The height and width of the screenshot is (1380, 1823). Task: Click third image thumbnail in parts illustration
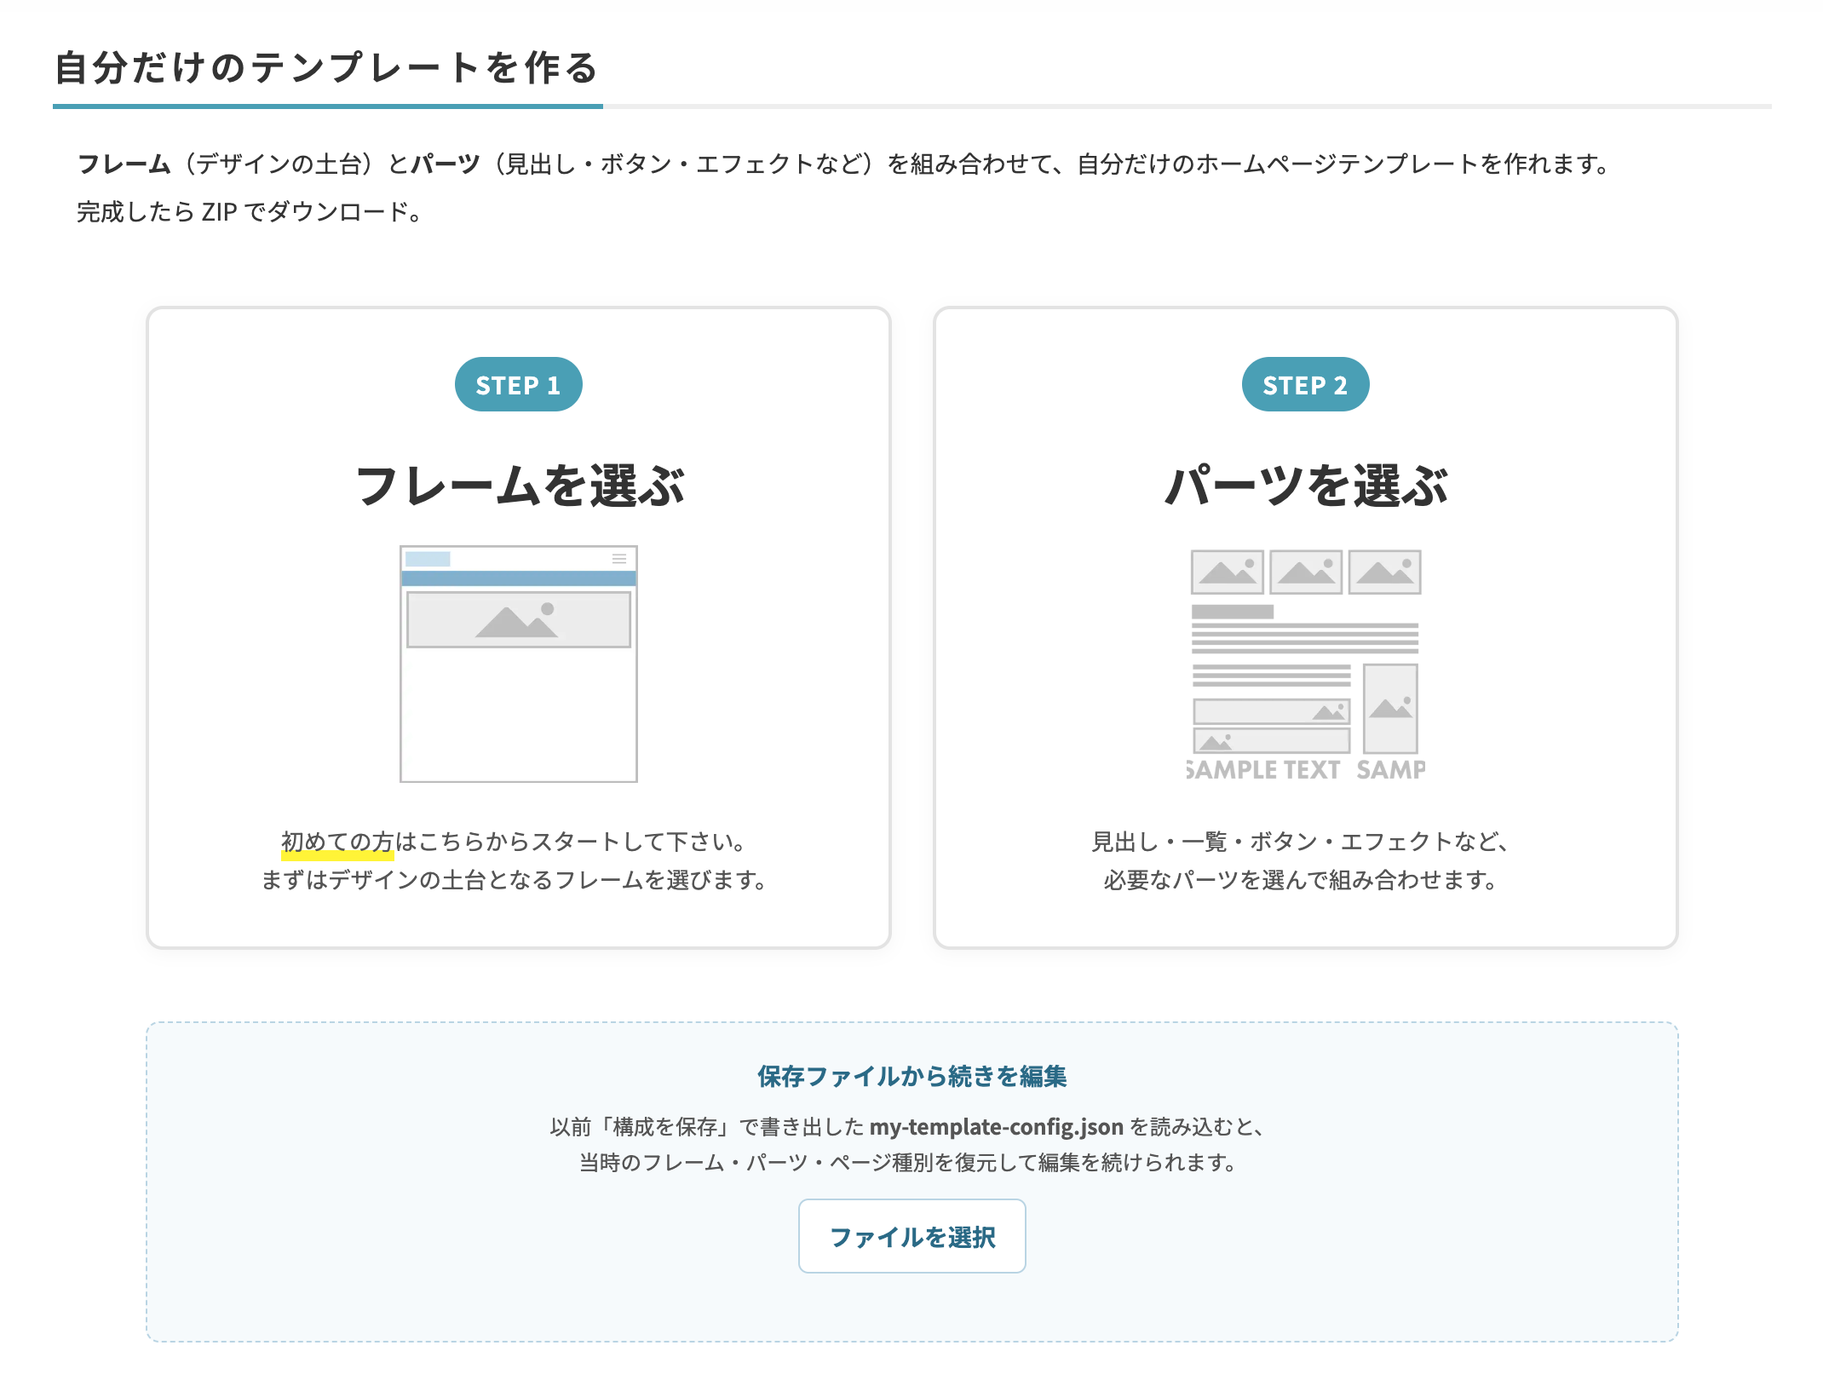click(1384, 572)
